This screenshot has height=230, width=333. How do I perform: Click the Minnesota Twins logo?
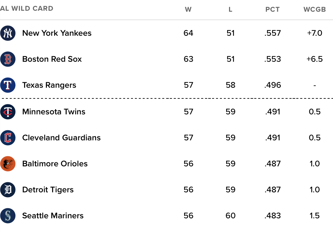pos(8,112)
